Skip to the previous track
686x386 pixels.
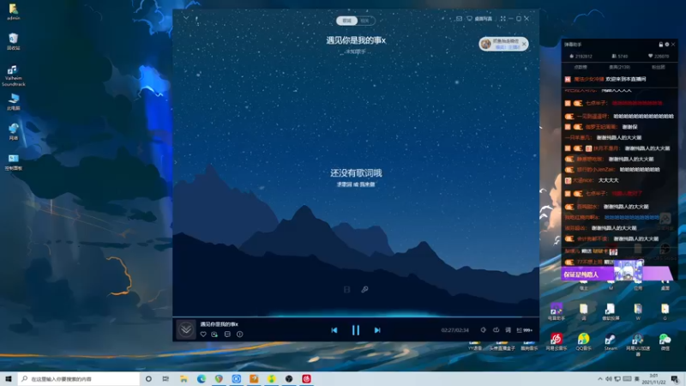click(334, 330)
